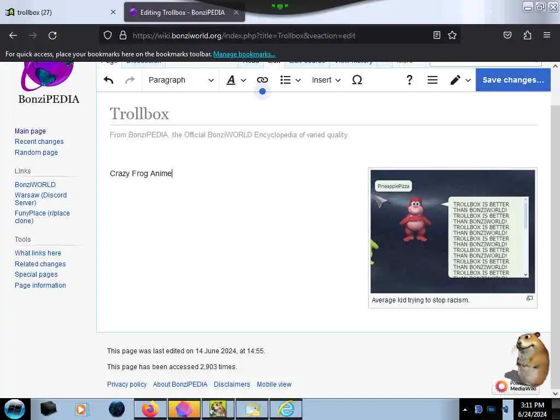Image resolution: width=560 pixels, height=420 pixels.
Task: Click the image caption about racism
Action: pos(421,300)
